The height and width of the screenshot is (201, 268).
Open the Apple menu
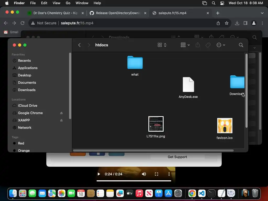click(x=7, y=3)
